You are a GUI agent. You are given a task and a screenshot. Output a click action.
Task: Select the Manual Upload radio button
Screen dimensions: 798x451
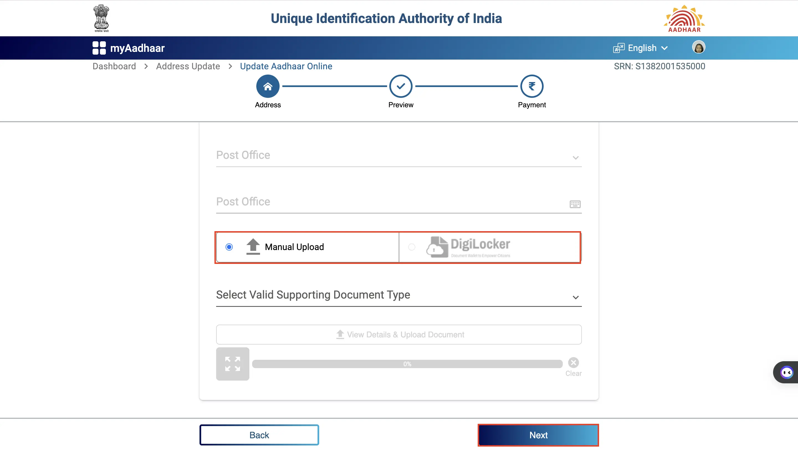(229, 247)
